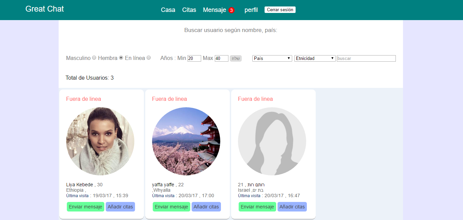
Task: Open the País dropdown
Action: 272,58
